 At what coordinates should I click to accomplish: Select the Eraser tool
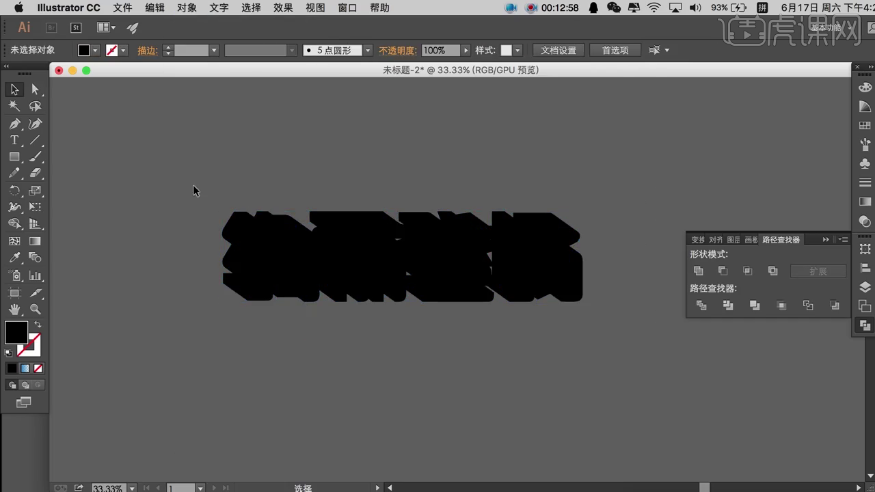(x=35, y=174)
